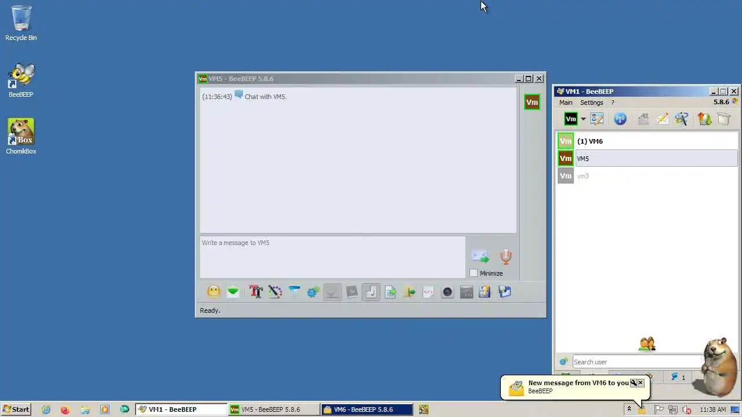The image size is (742, 417).
Task: Click the muted volume tray icon
Action: tap(687, 409)
